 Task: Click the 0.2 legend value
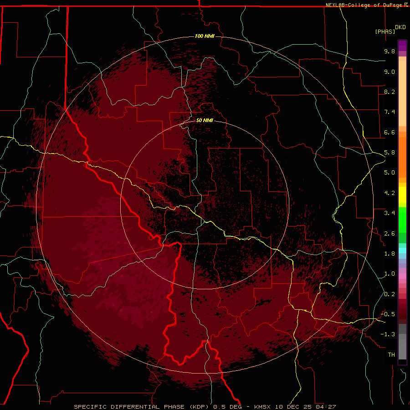[x=389, y=294]
